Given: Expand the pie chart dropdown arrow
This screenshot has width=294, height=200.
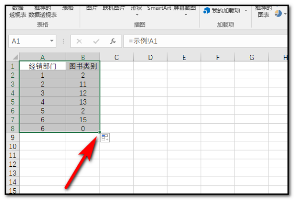Looking at the screenshot, I should pos(285,14).
